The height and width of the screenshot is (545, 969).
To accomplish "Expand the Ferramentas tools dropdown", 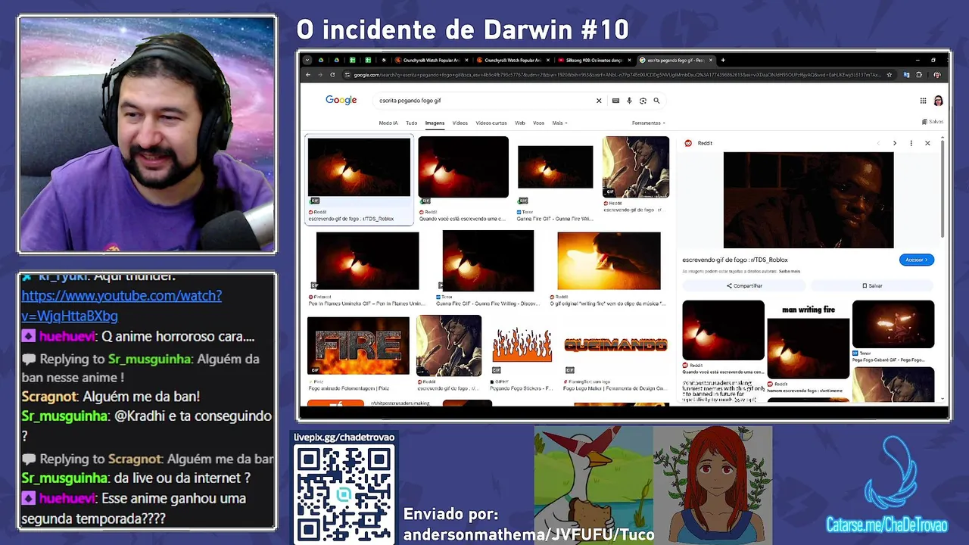I will tap(649, 123).
